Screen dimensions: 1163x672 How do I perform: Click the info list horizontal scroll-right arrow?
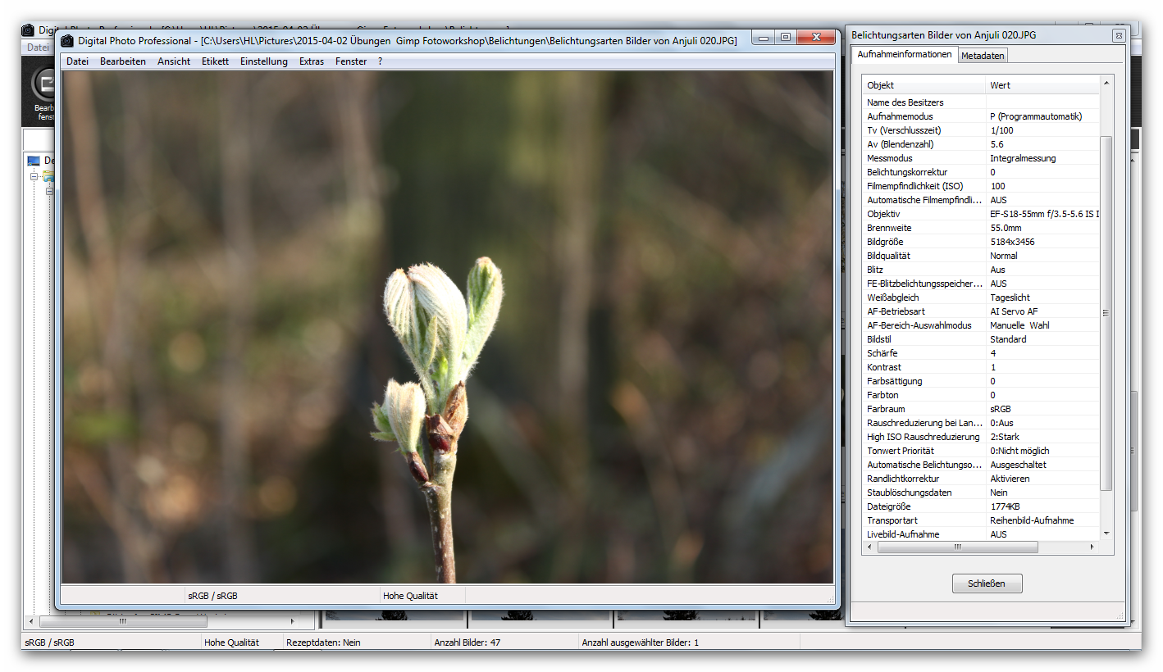(x=1094, y=547)
